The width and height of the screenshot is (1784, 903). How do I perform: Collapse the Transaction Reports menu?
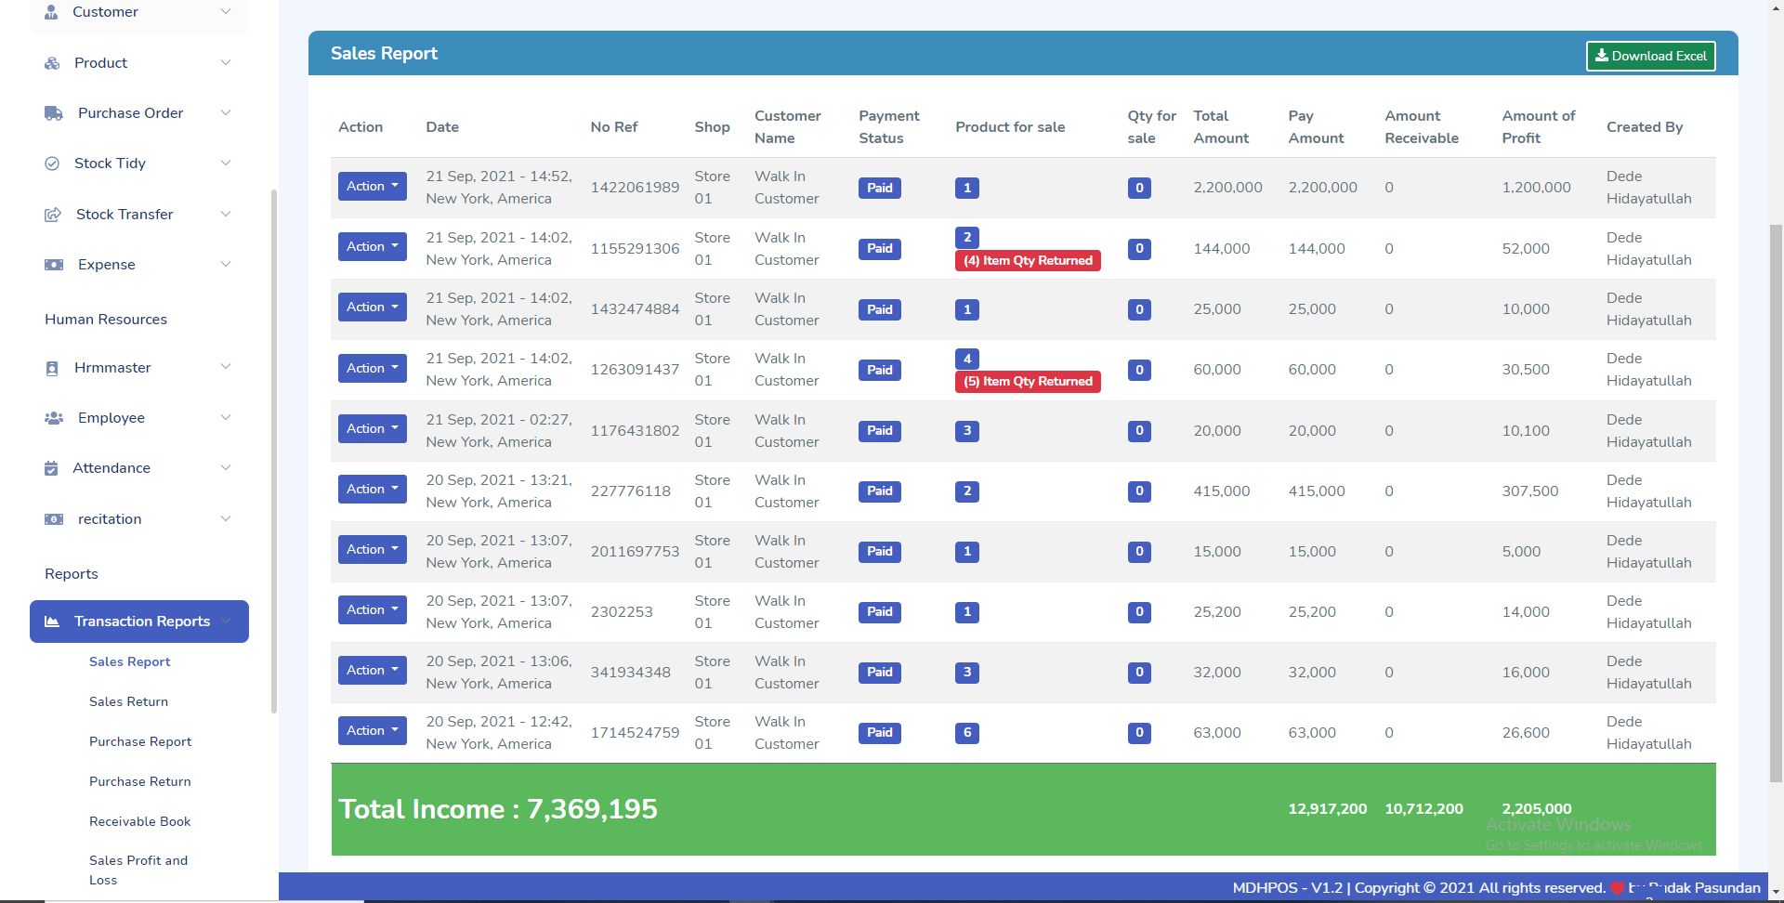click(225, 622)
